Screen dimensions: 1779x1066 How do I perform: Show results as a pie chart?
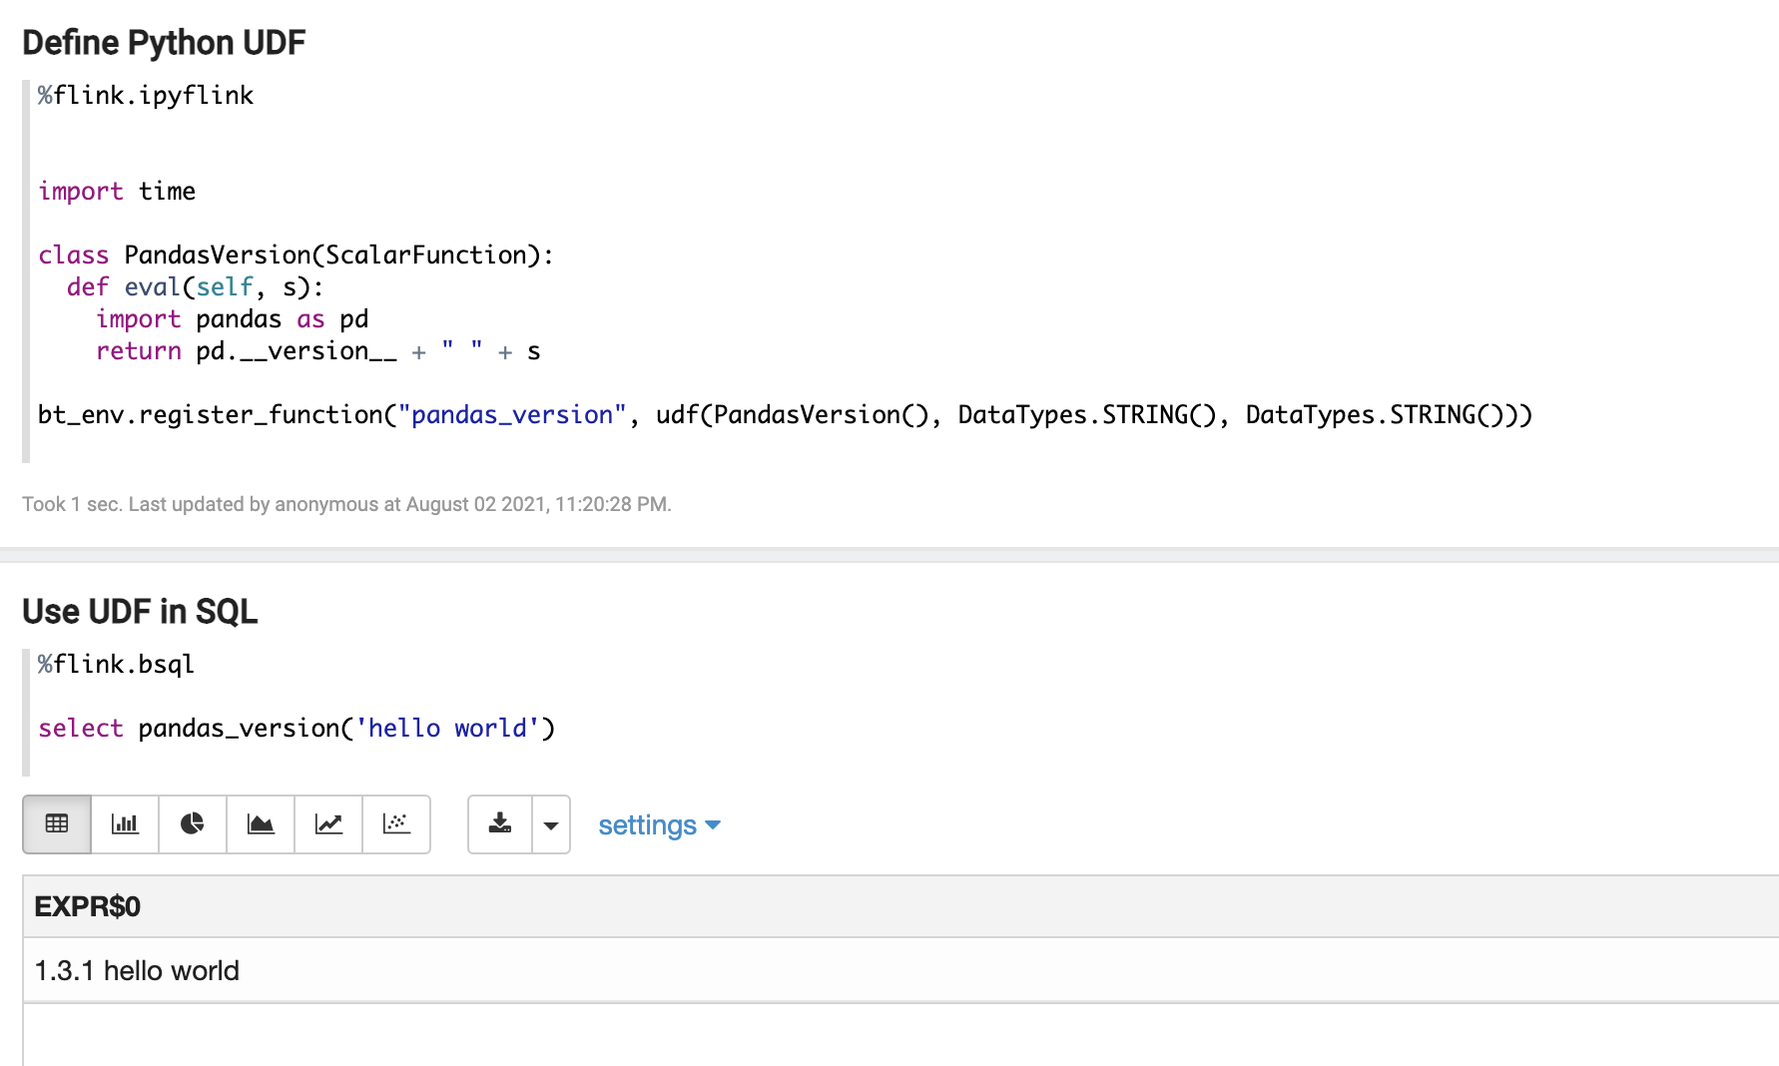click(193, 824)
